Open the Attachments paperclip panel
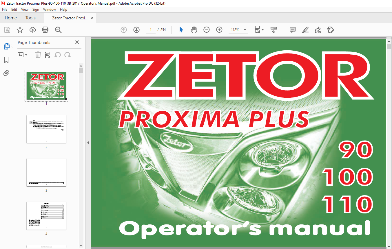The image size is (392, 249). coord(6,73)
